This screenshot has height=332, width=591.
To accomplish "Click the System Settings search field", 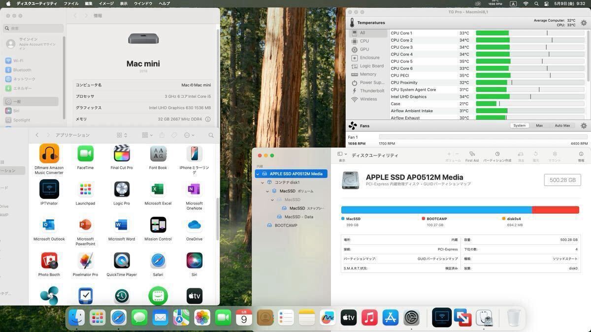I will point(33,29).
